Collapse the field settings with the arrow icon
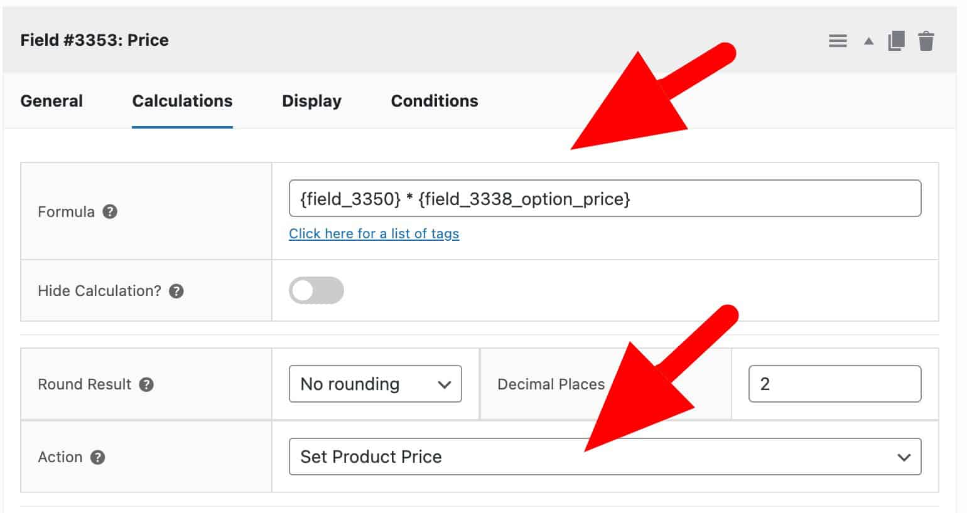The height and width of the screenshot is (513, 967). (868, 40)
